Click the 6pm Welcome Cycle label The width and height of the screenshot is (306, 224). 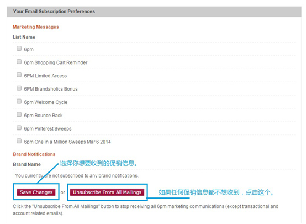point(46,102)
